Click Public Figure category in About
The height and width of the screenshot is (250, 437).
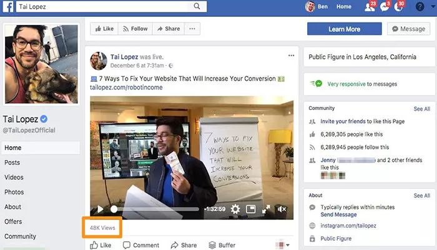pyautogui.click(x=336, y=239)
